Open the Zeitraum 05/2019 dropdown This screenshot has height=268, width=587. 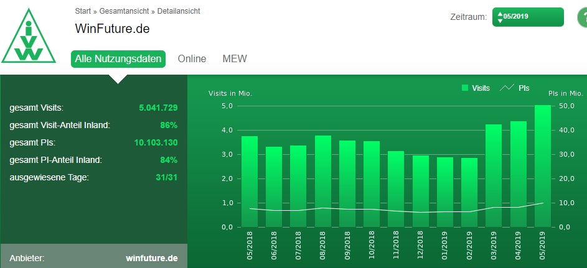(528, 17)
